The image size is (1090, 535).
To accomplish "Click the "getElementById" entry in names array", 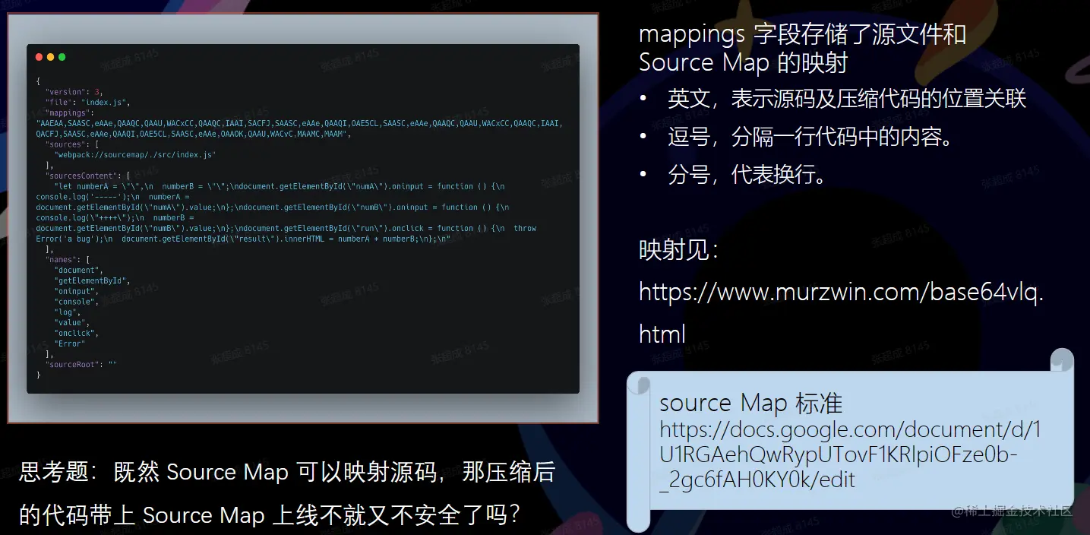I will click(92, 280).
